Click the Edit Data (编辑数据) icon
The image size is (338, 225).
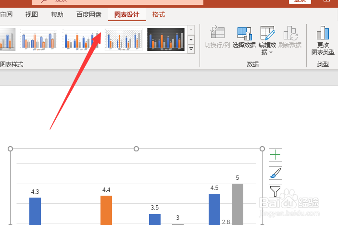[x=267, y=33]
